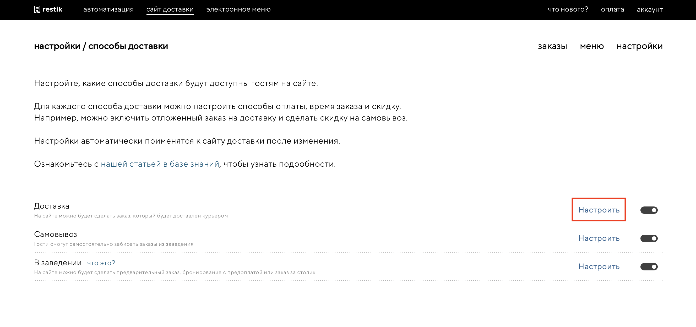Click Настроить for В заведении
The width and height of the screenshot is (696, 327).
(x=599, y=267)
